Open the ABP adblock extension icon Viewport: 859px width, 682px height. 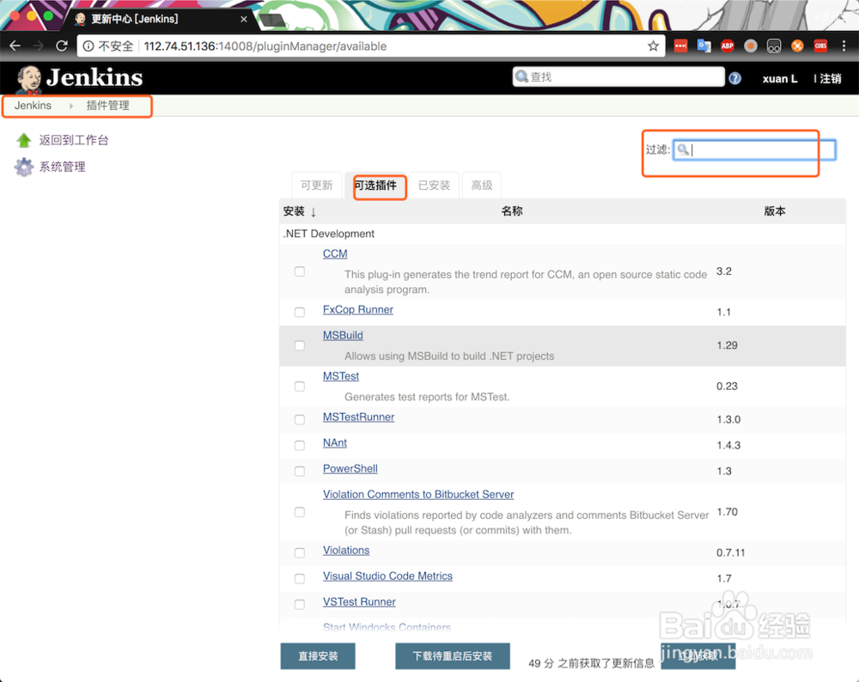[728, 46]
